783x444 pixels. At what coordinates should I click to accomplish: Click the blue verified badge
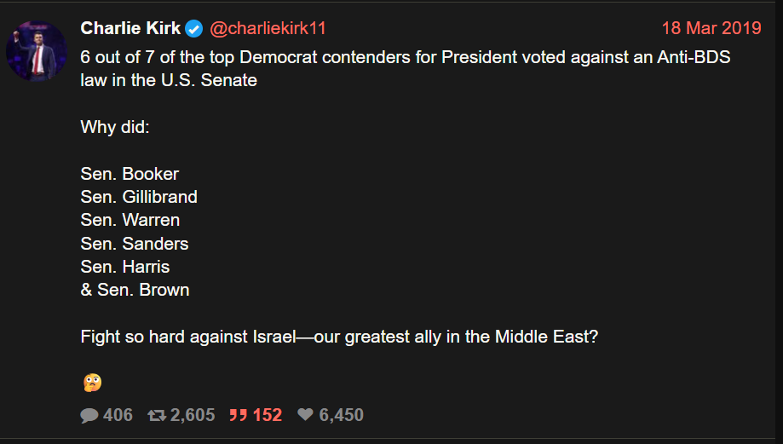pos(194,29)
